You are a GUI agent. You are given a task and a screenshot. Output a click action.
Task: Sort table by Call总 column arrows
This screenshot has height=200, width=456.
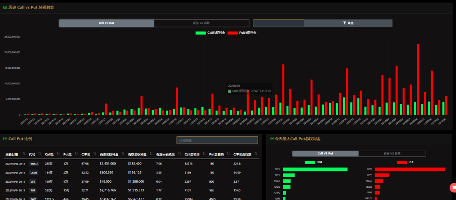pos(58,154)
